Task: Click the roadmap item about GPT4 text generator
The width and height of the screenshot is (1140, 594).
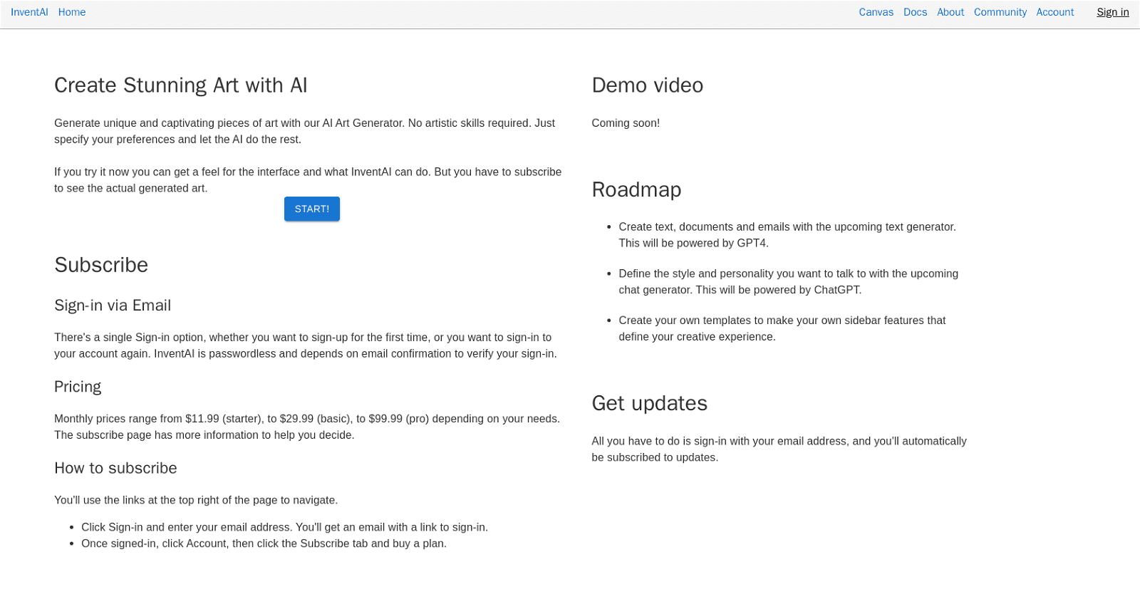Action: coord(787,235)
